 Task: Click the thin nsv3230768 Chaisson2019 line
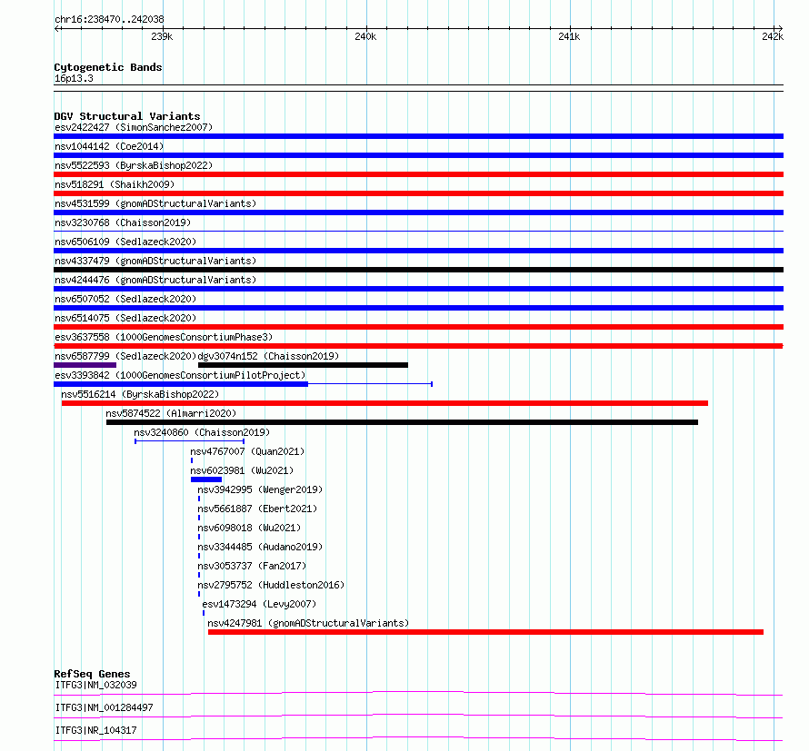pos(418,231)
